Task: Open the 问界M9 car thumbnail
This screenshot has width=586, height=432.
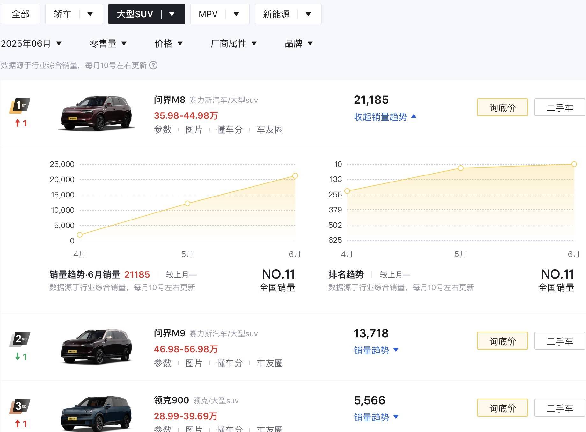Action: (97, 347)
